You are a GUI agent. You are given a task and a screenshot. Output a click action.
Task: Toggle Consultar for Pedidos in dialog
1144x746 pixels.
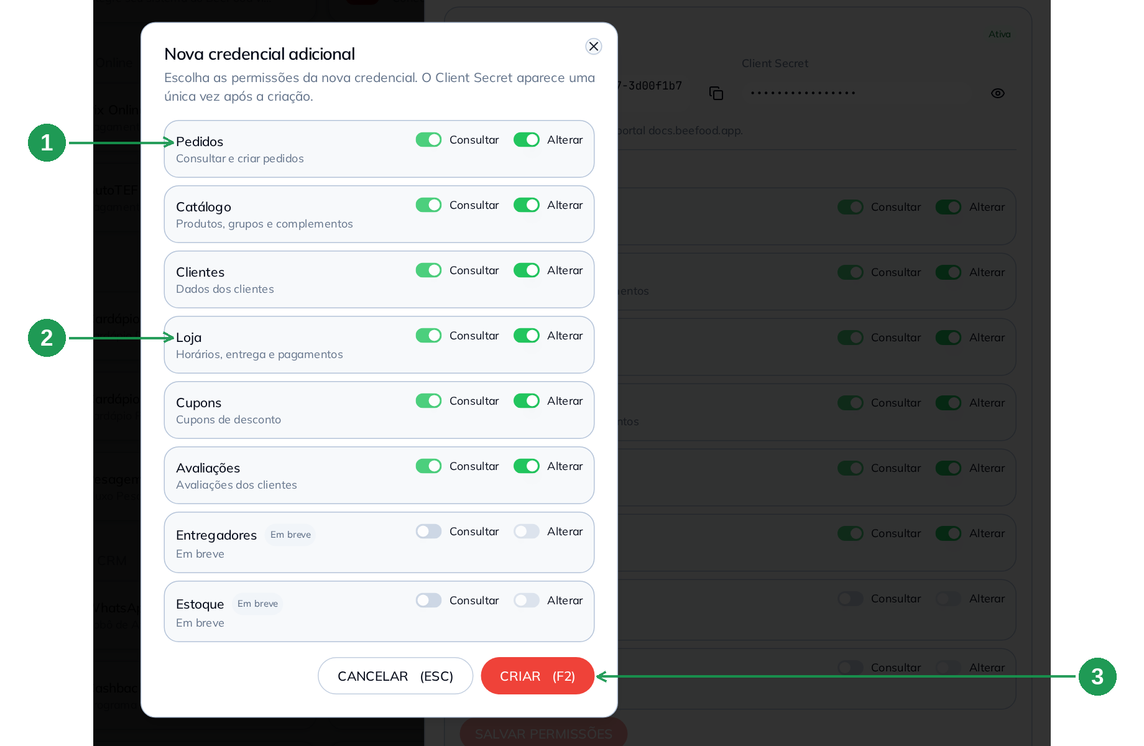[429, 140]
